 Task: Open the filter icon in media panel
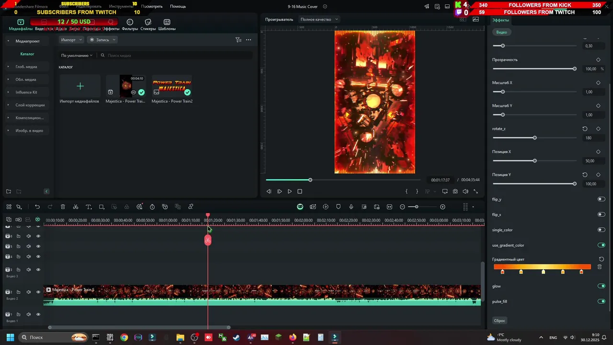pyautogui.click(x=238, y=40)
